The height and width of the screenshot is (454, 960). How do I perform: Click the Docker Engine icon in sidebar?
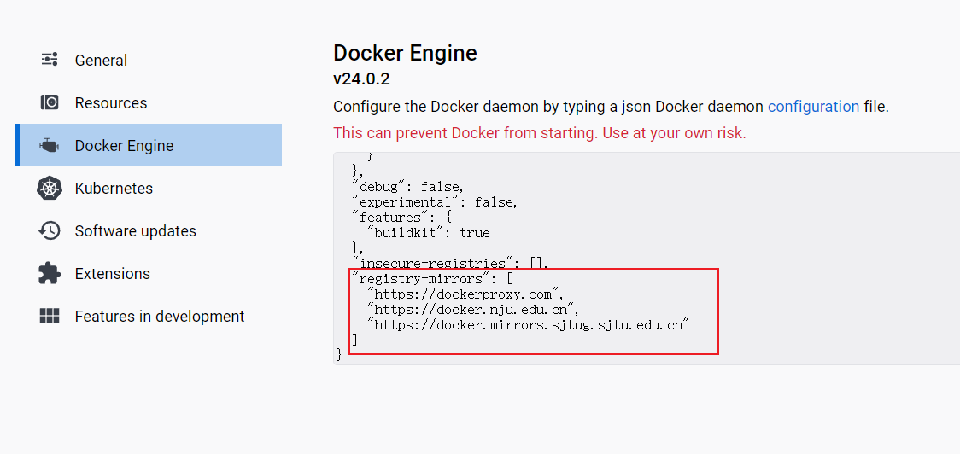click(49, 146)
